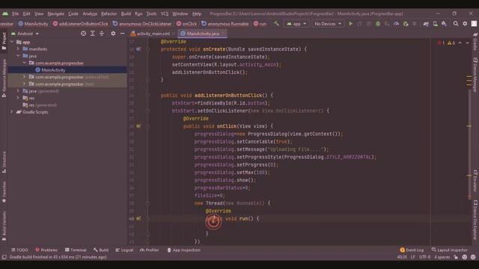The width and height of the screenshot is (479, 269).
Task: Toggle the Device File Explorer panel
Action: pyautogui.click(x=475, y=220)
